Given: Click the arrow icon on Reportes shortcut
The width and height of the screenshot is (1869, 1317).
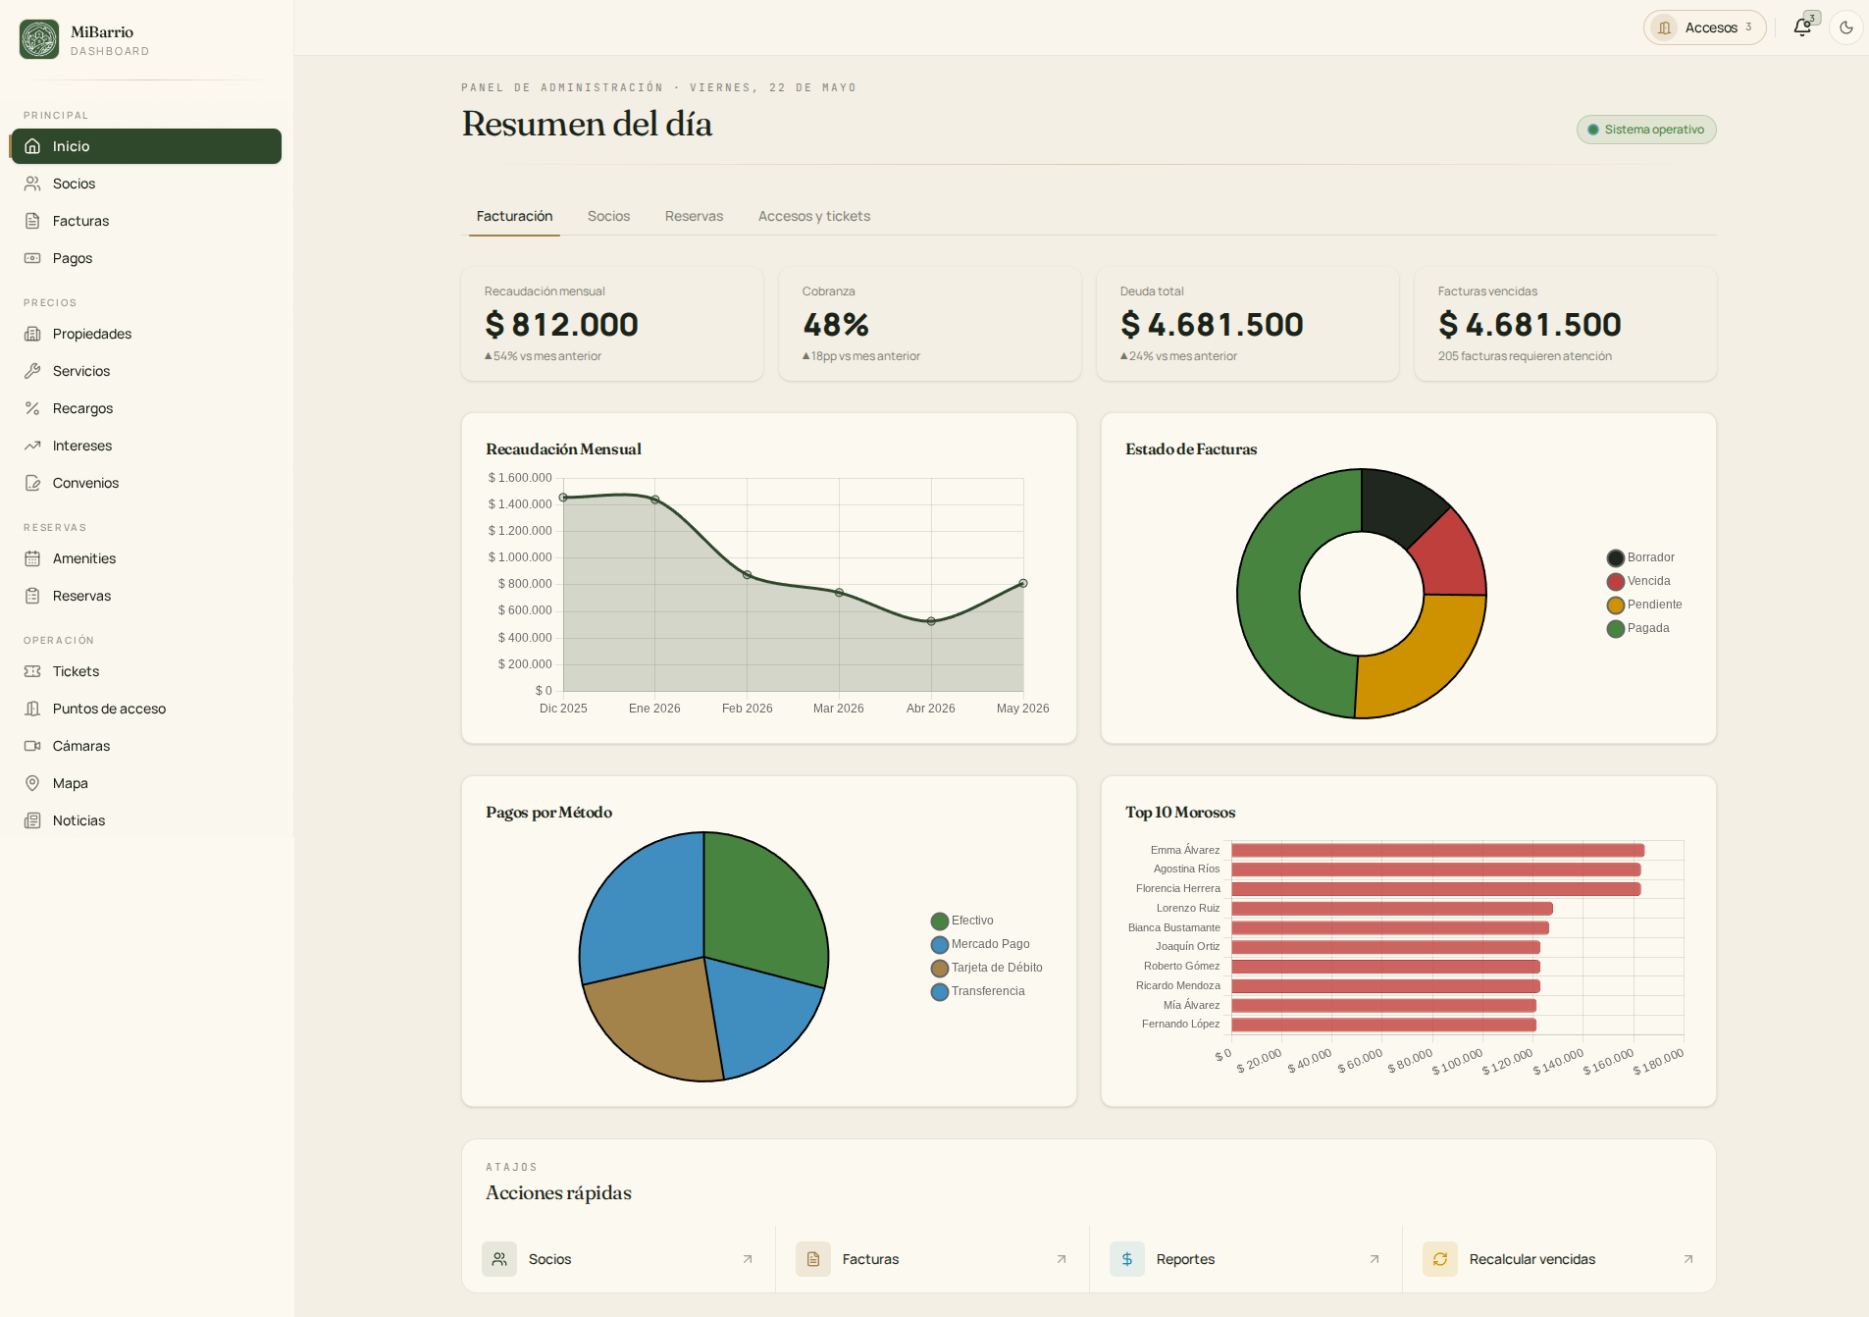Looking at the screenshot, I should click(x=1375, y=1259).
